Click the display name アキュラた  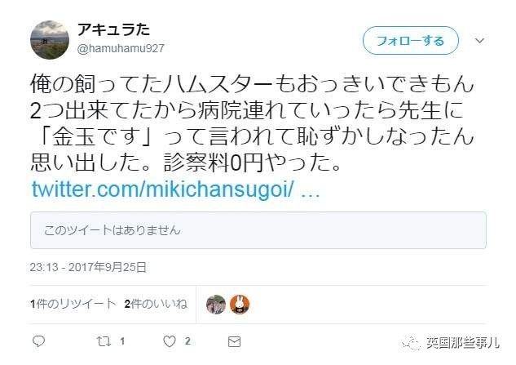click(112, 29)
